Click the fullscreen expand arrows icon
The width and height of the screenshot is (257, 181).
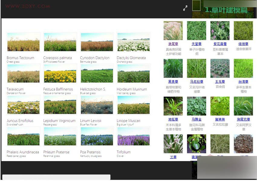[186, 8]
